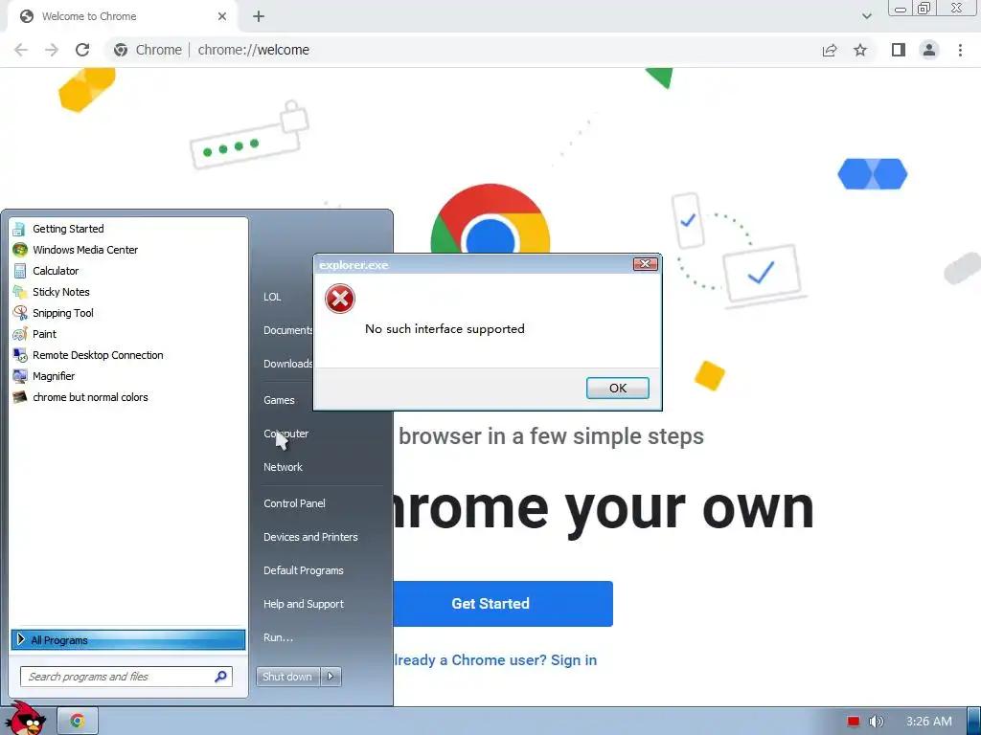Go back in Chrome
Image resolution: width=981 pixels, height=735 pixels.
(x=21, y=50)
